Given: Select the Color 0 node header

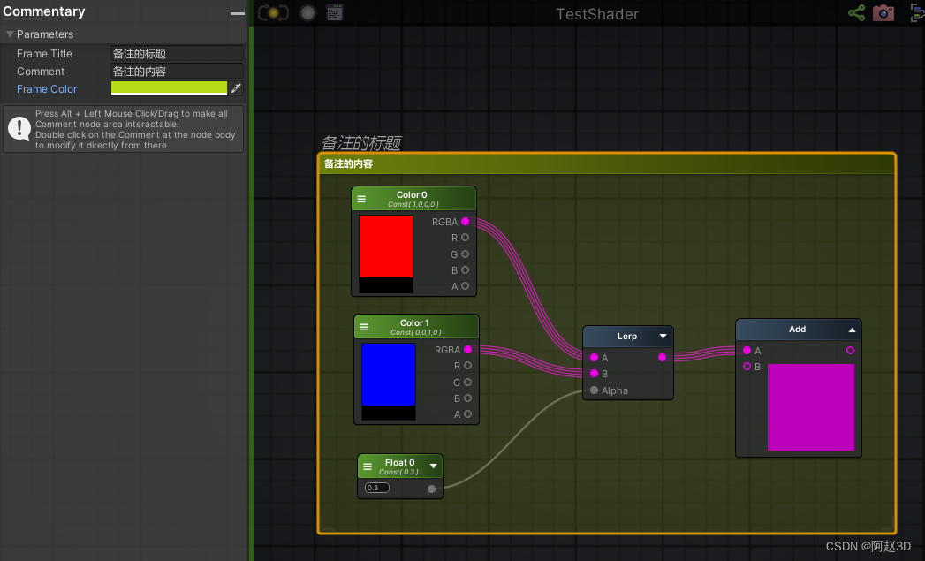Looking at the screenshot, I should coord(413,199).
